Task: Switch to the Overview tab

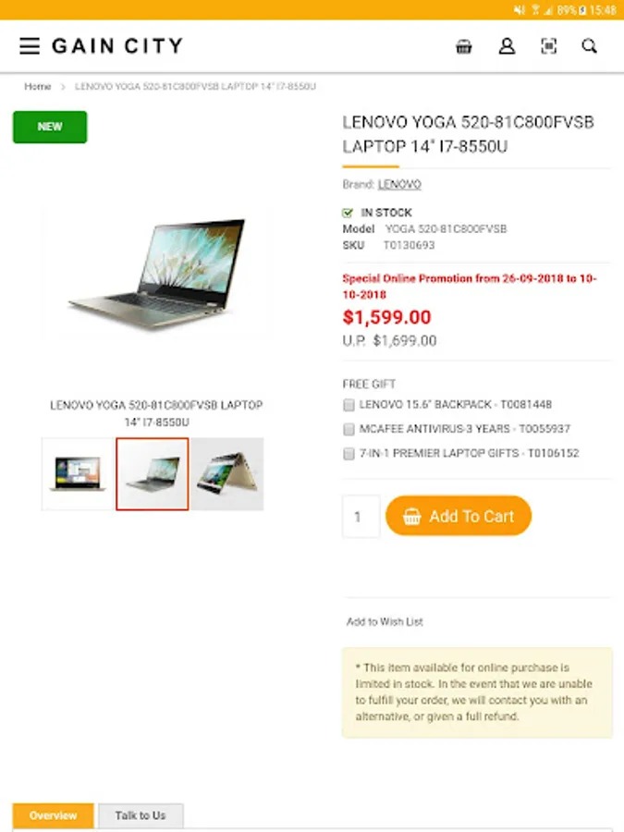Action: pos(53,815)
